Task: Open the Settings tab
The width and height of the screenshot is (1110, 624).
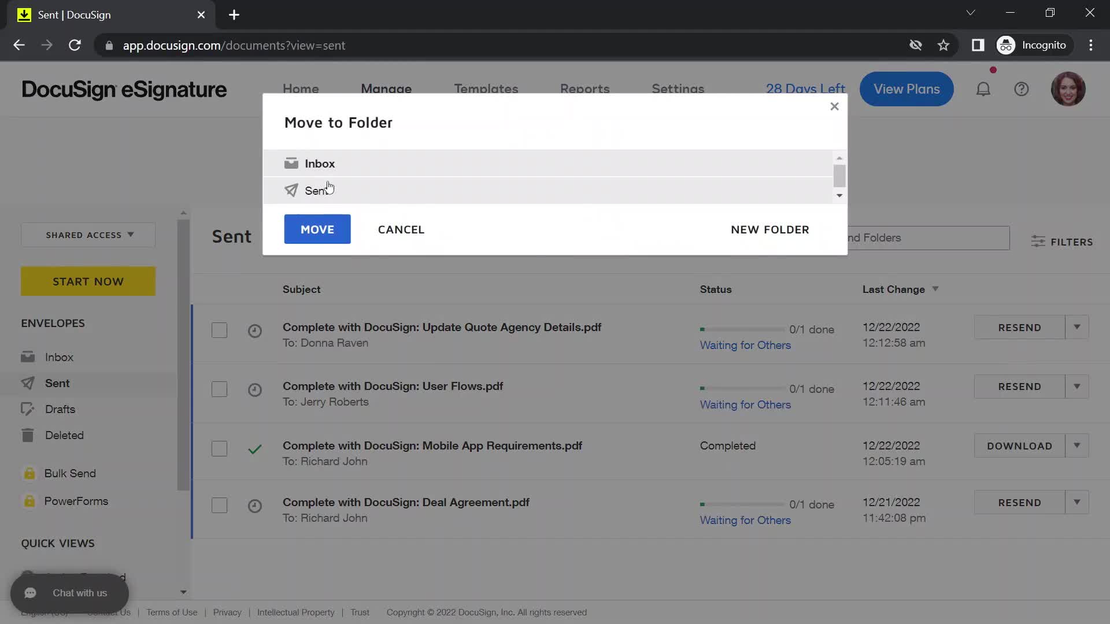Action: coord(678,89)
